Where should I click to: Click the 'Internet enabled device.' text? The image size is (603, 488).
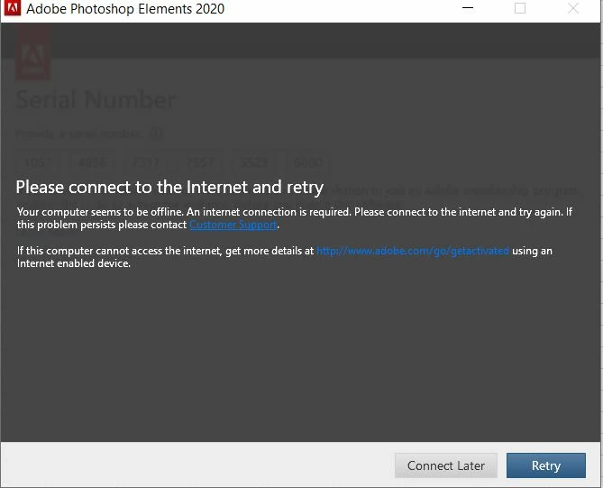74,263
